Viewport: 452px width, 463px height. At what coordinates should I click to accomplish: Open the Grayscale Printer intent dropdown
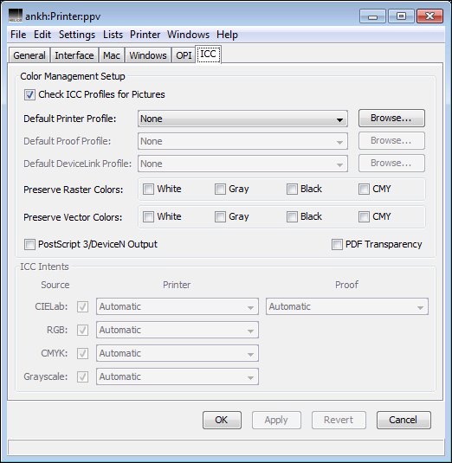pyautogui.click(x=178, y=376)
